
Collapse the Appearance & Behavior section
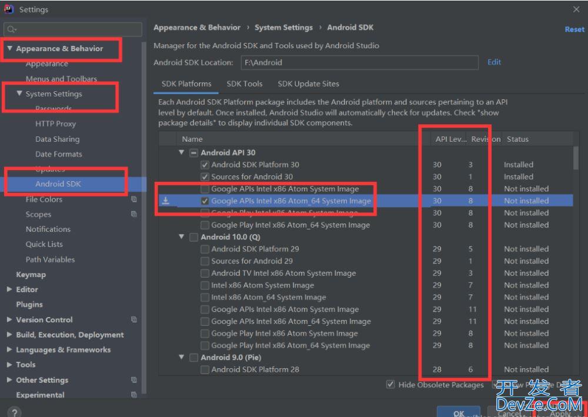point(10,48)
